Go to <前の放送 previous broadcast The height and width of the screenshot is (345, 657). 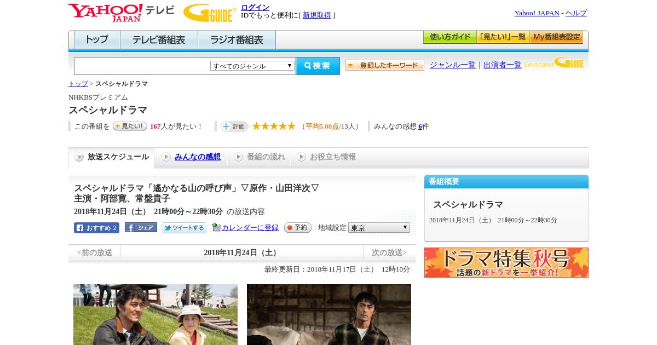pos(95,252)
